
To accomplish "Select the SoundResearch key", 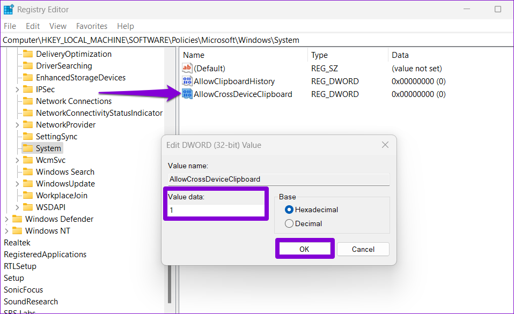I will click(31, 302).
